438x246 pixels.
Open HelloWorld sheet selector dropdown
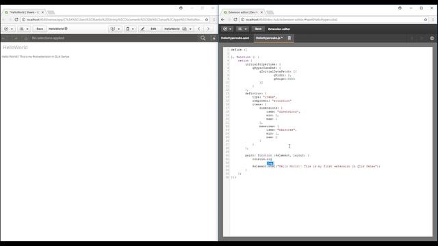(178, 29)
